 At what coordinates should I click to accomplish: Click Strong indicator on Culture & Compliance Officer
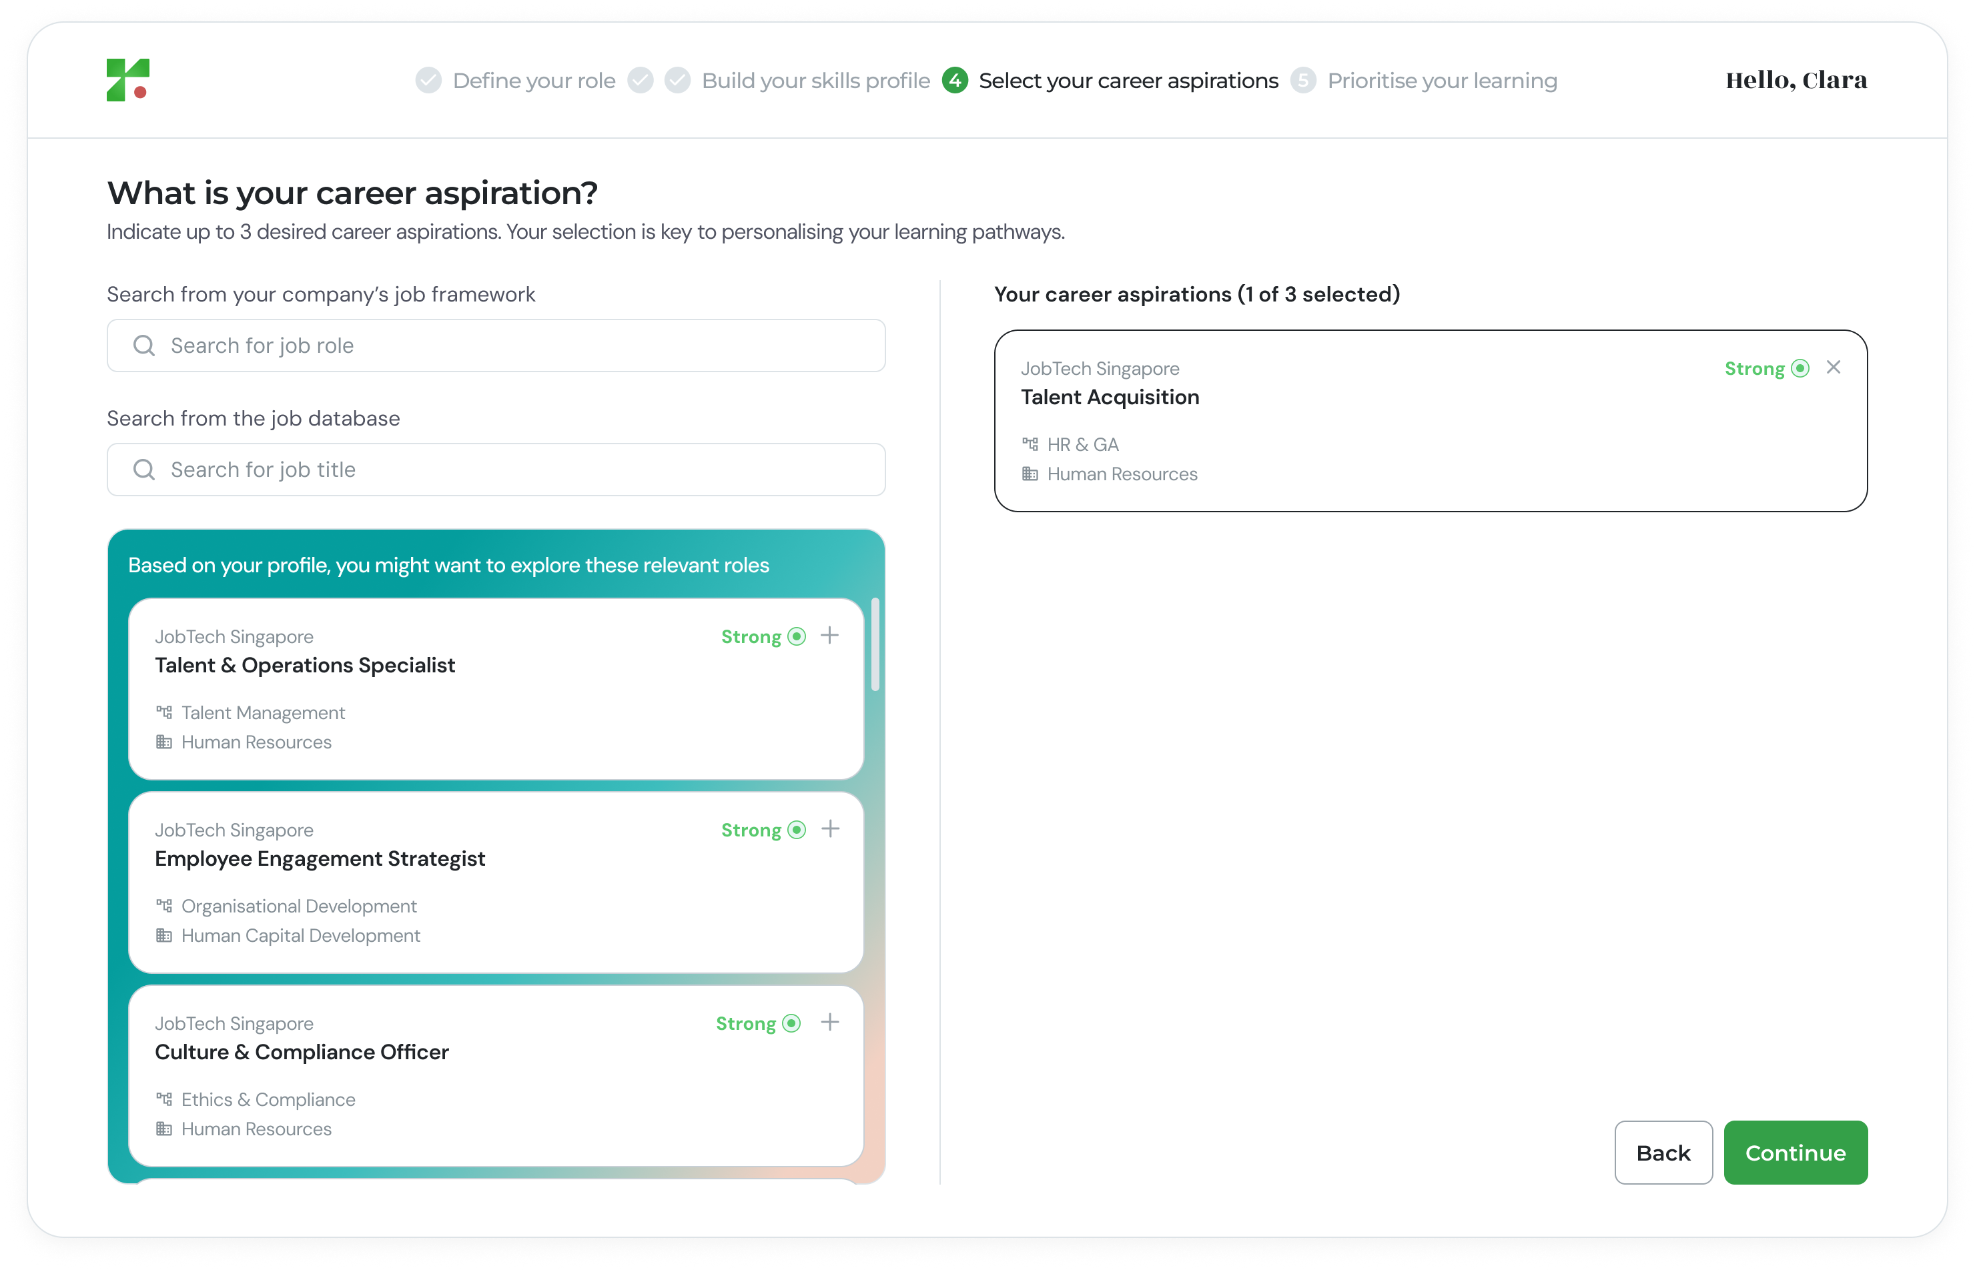pos(757,1023)
